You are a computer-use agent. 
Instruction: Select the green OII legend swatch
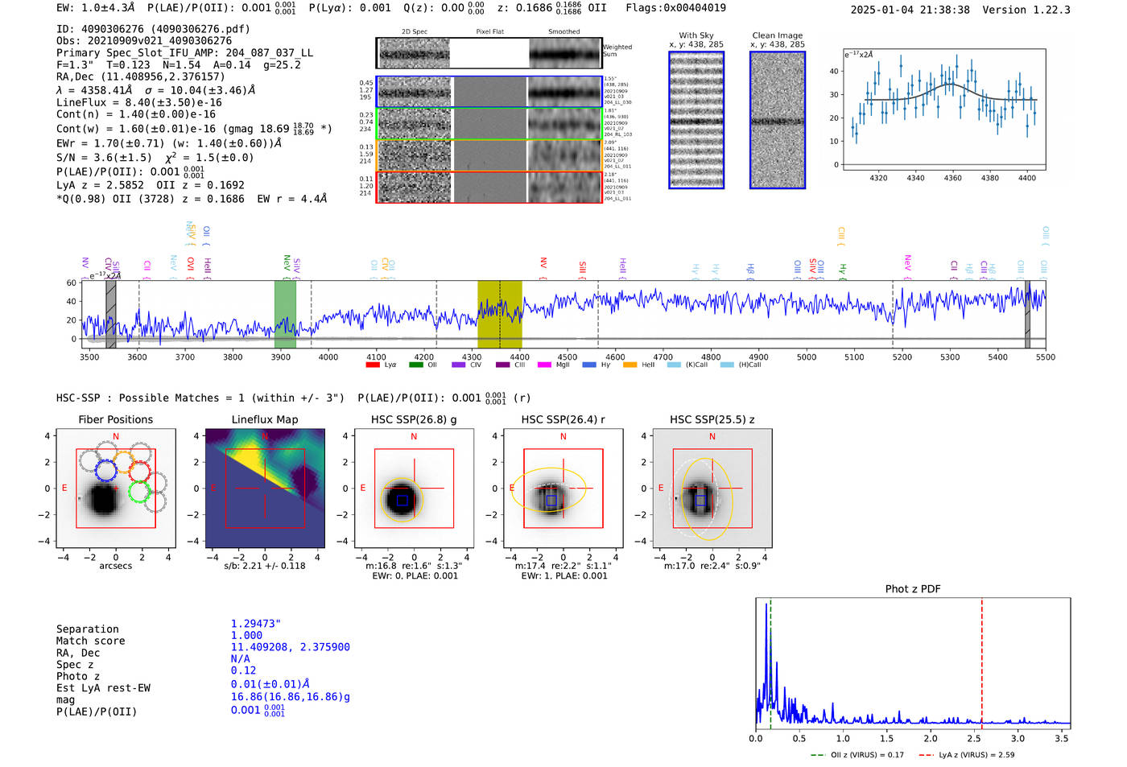(415, 365)
